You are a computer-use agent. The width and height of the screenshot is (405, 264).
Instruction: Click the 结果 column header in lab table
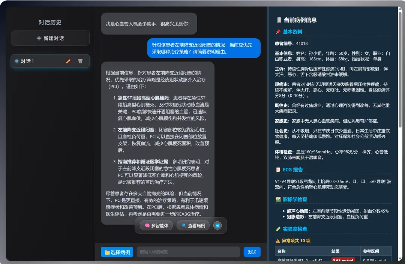[335, 251]
